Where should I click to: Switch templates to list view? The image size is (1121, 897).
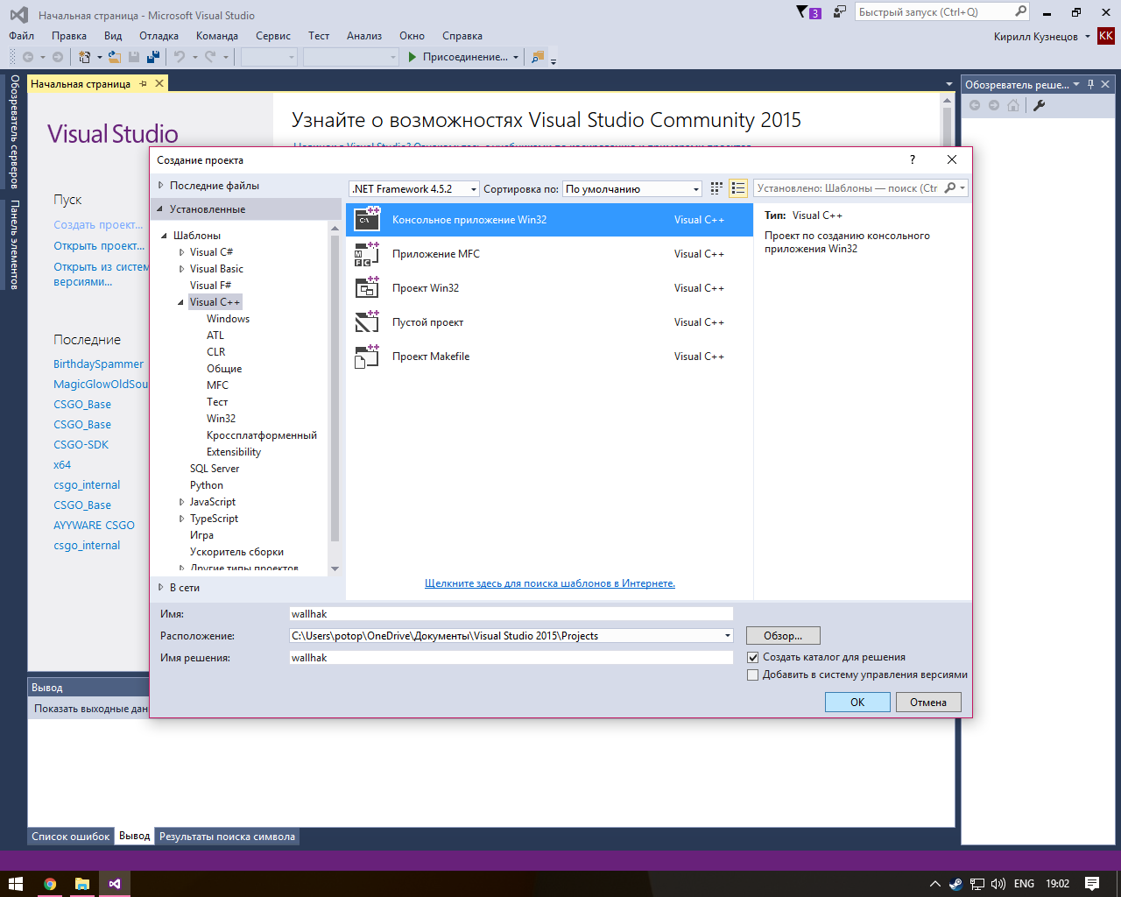(x=738, y=188)
